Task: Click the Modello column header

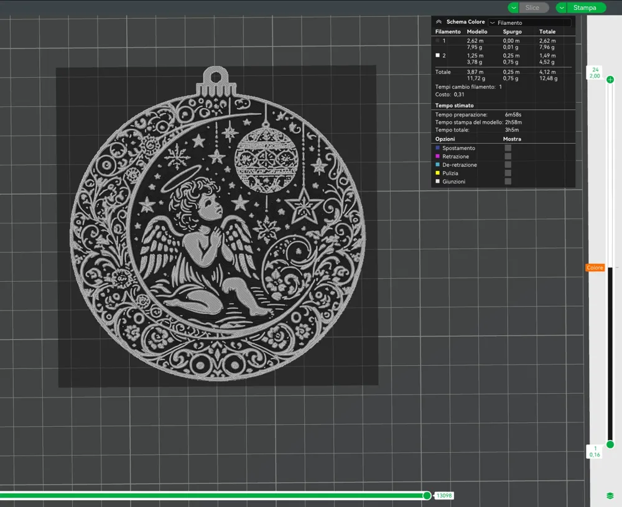Action: pos(477,32)
